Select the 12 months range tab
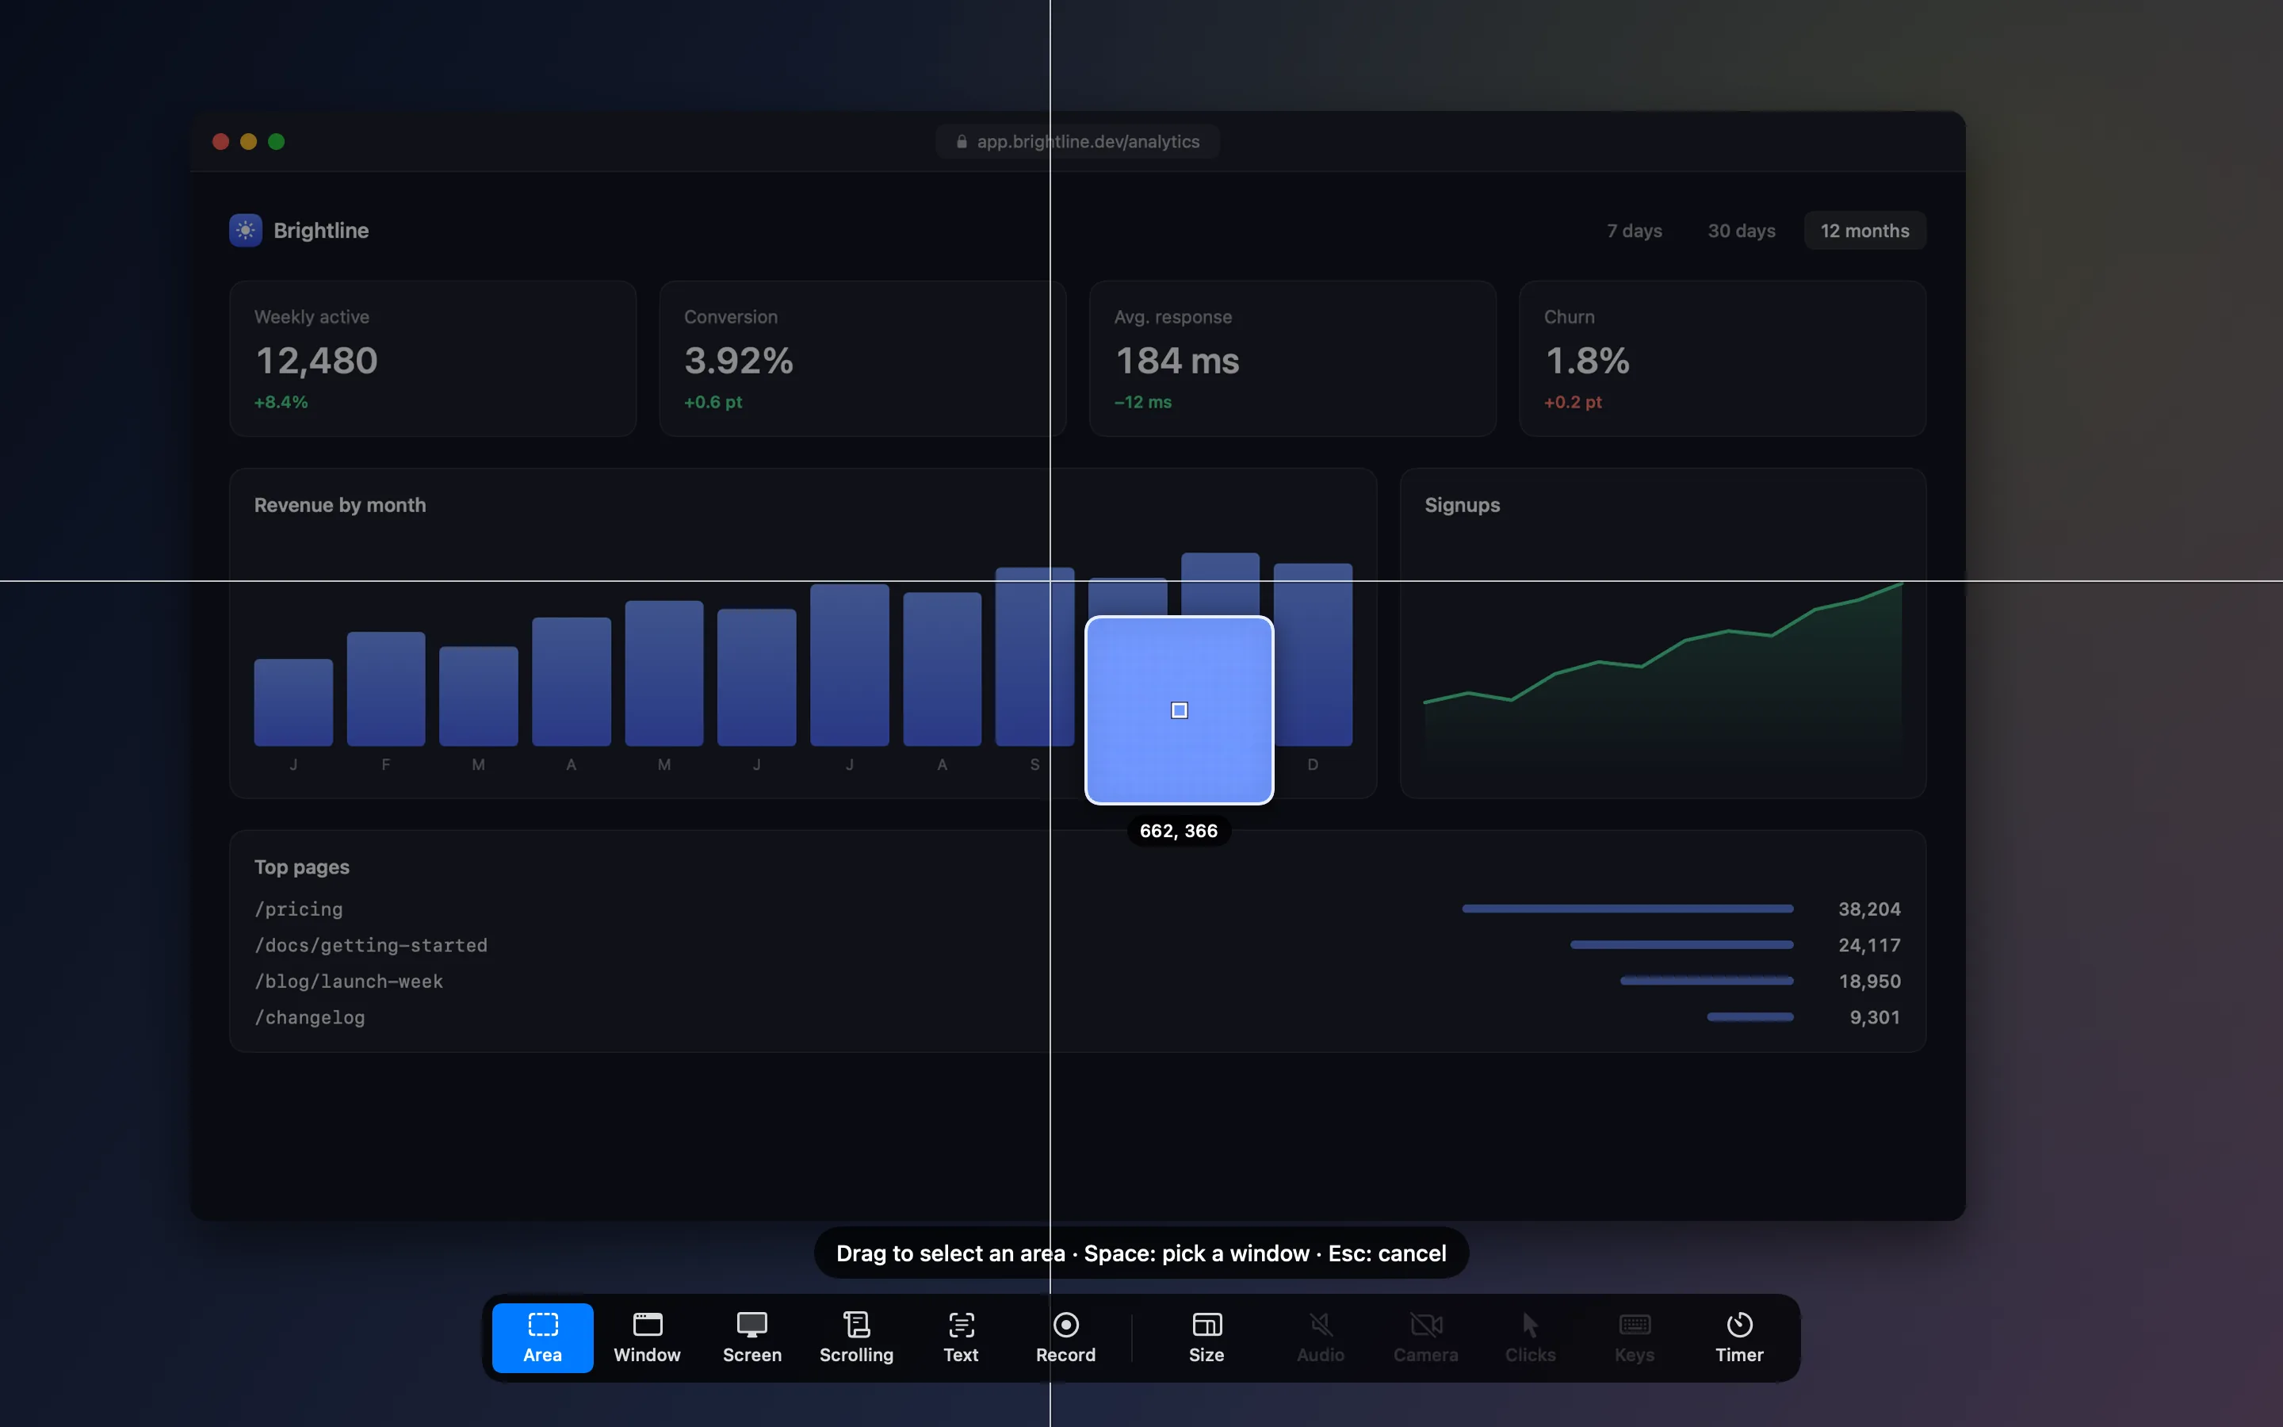 1865,230
